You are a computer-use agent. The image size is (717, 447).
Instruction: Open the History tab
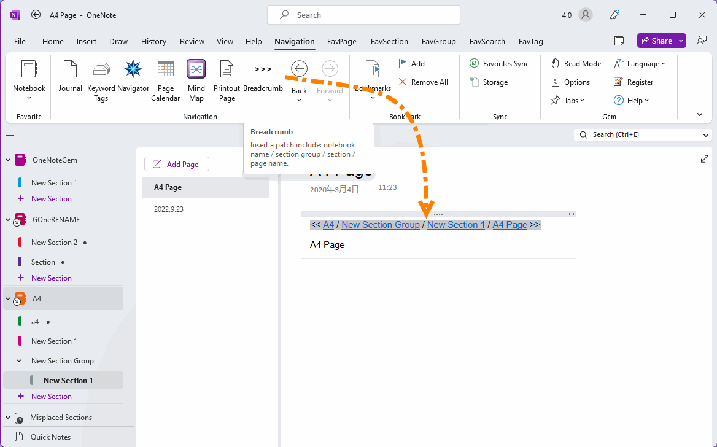tap(153, 41)
